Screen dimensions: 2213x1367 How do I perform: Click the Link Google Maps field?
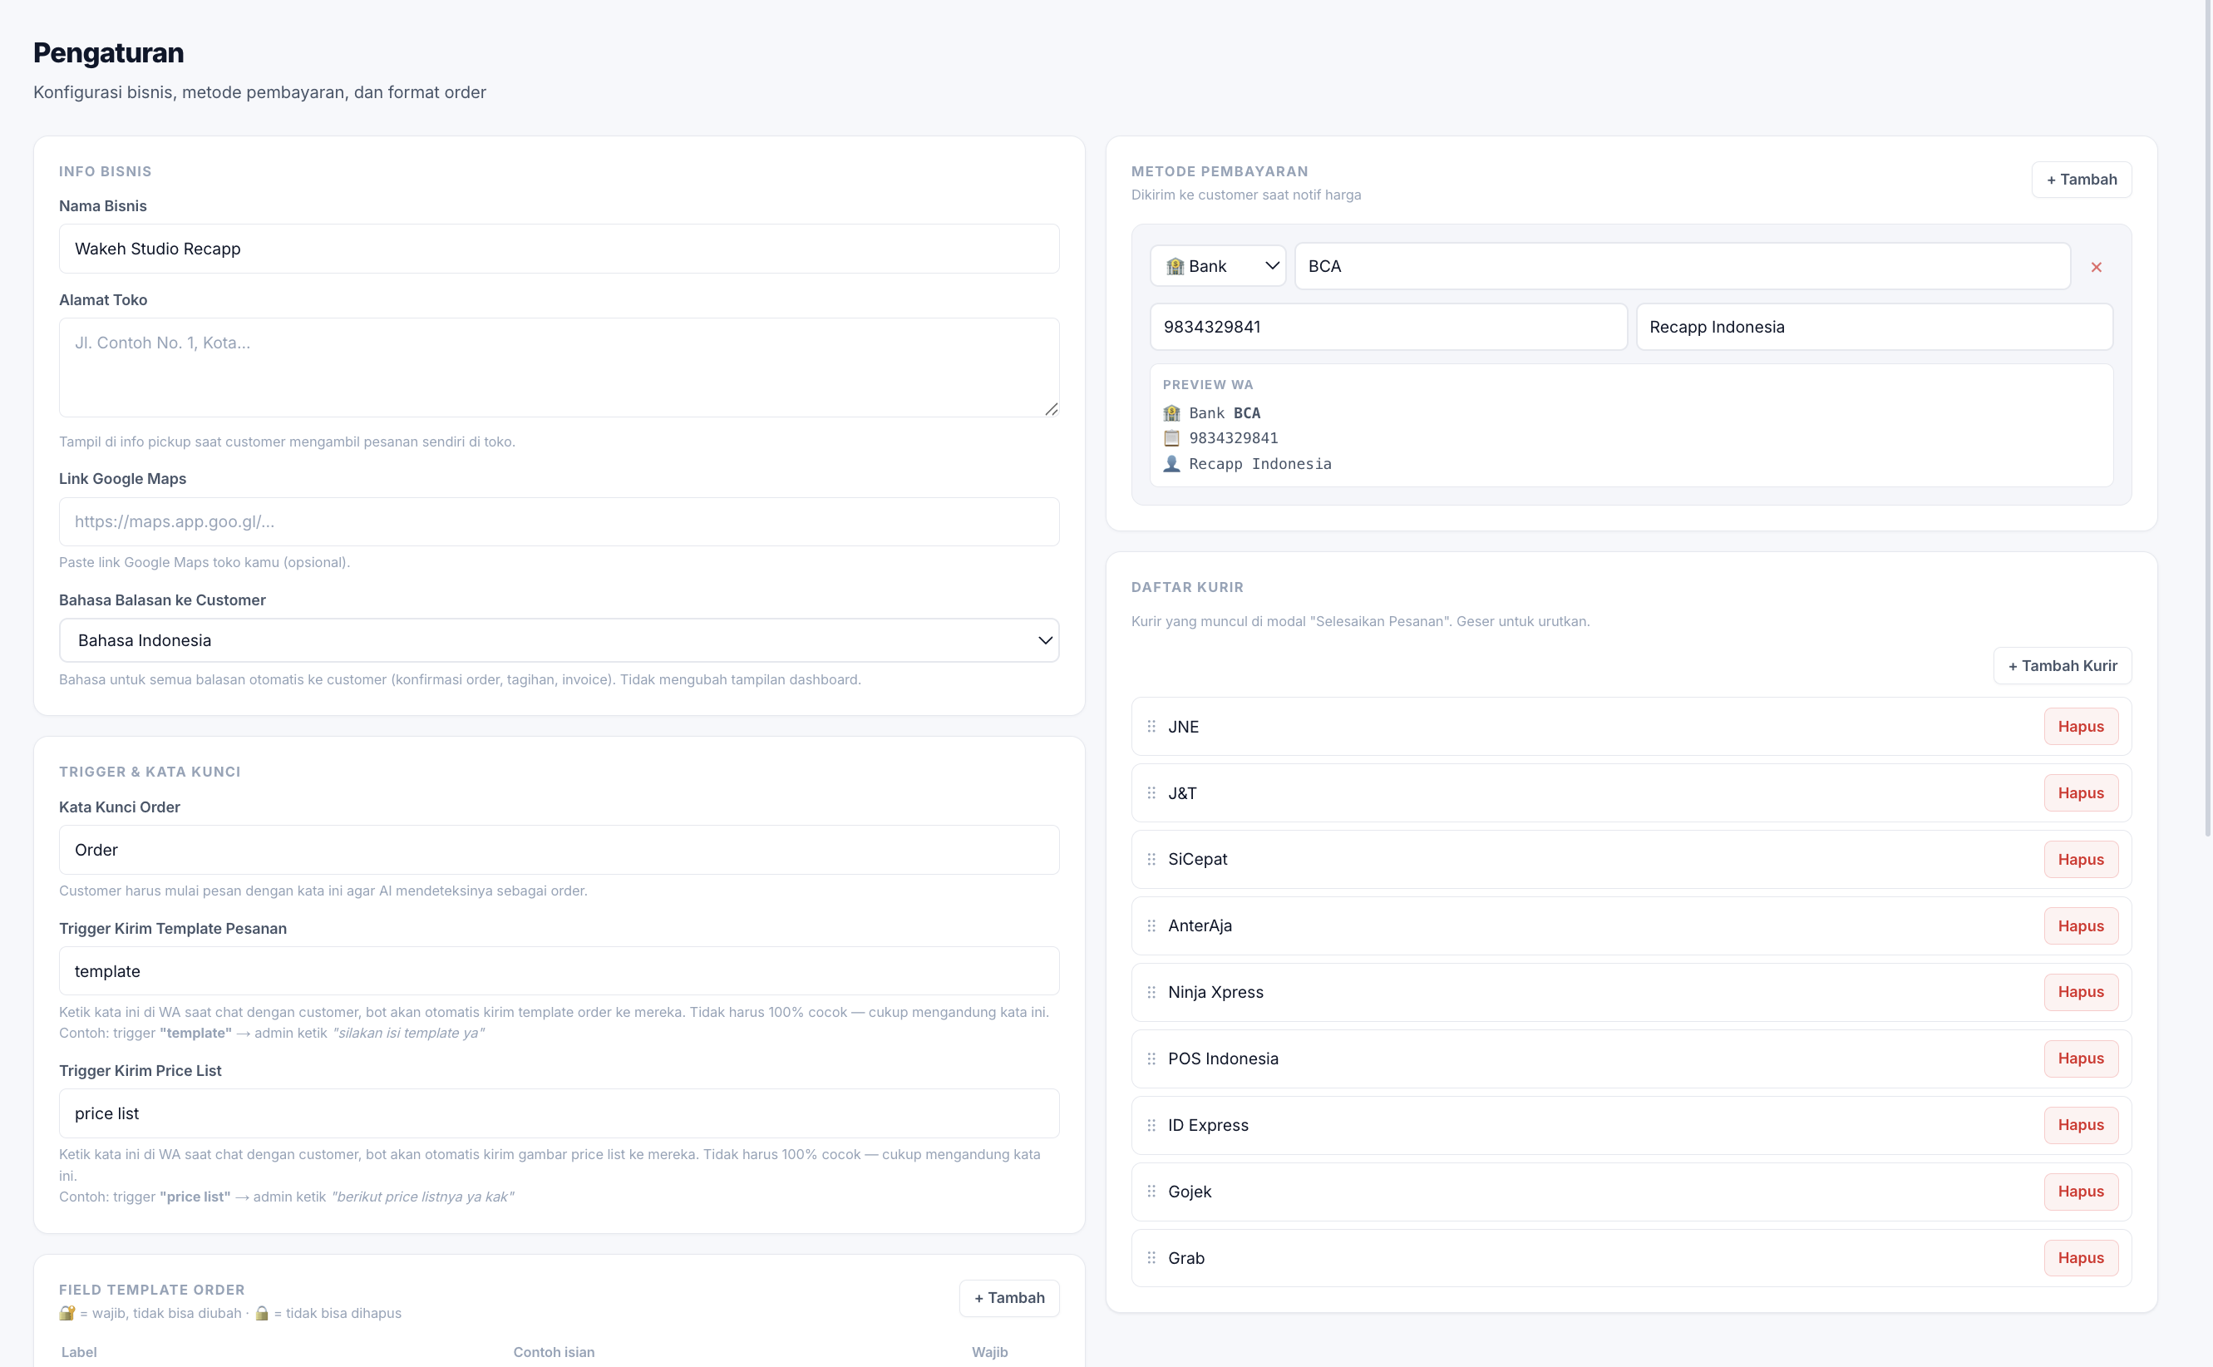point(559,521)
